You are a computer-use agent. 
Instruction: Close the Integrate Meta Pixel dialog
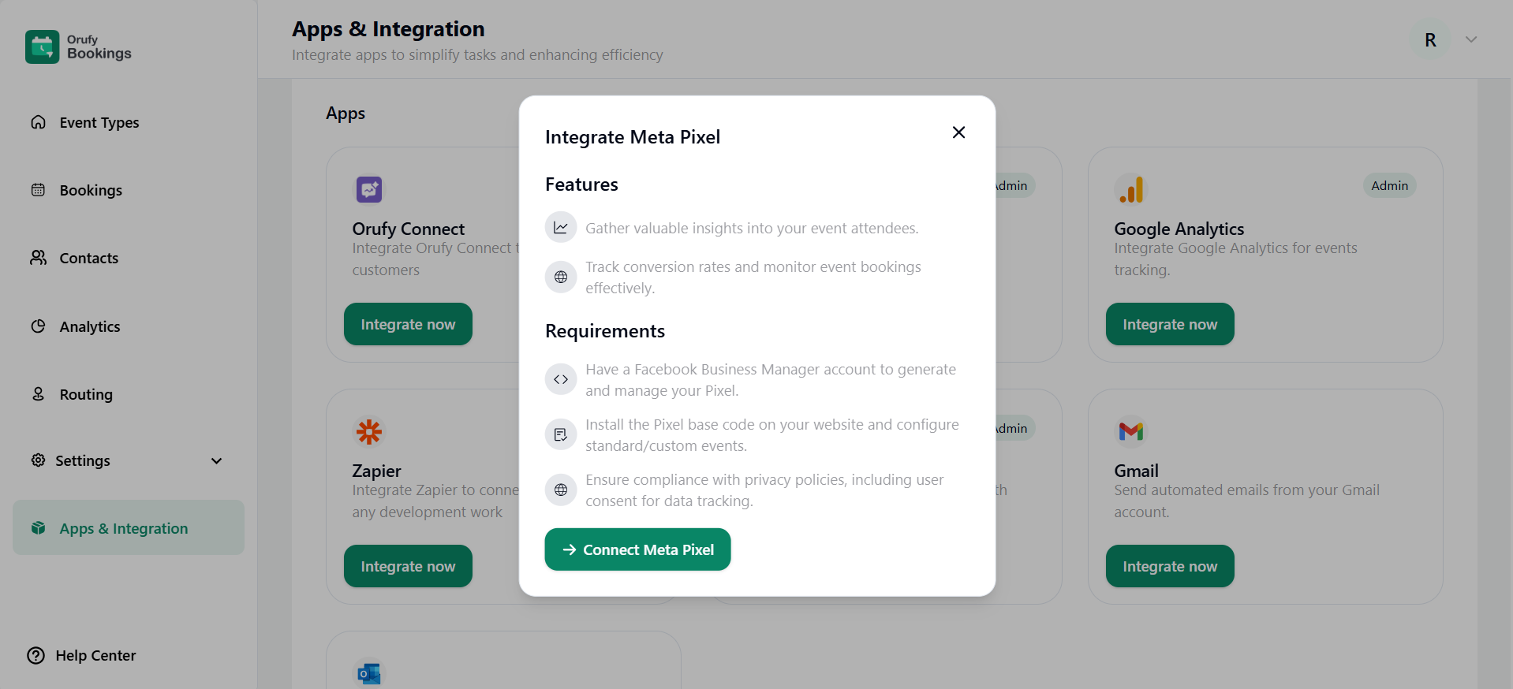point(958,132)
